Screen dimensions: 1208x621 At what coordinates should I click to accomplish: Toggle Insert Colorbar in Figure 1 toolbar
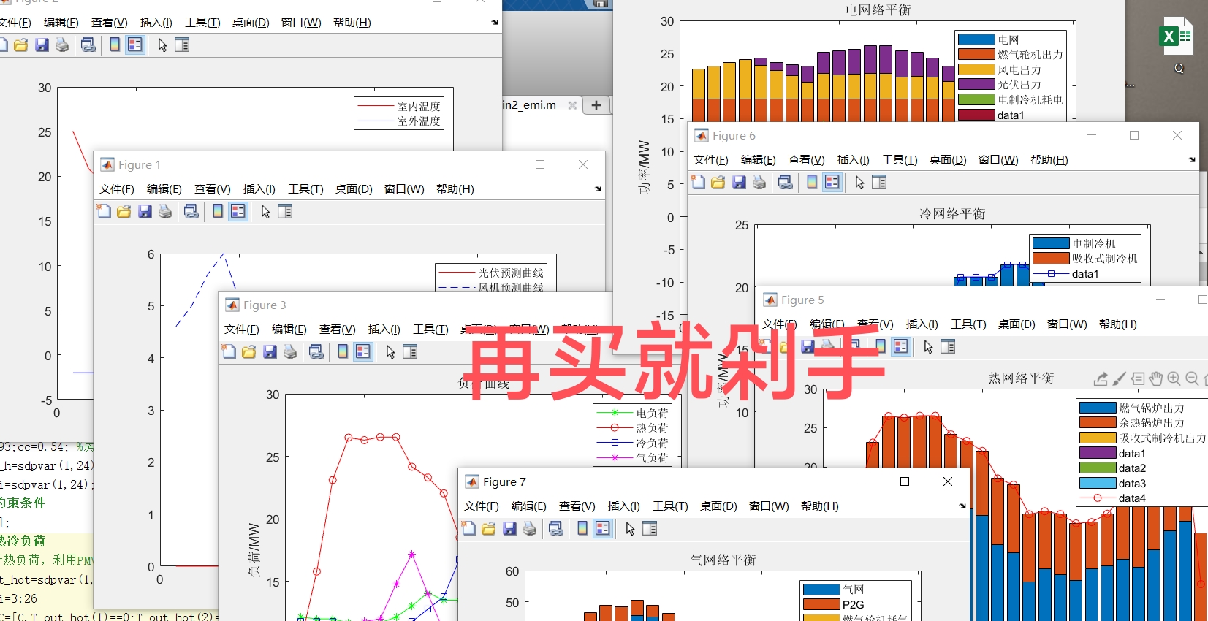tap(218, 211)
